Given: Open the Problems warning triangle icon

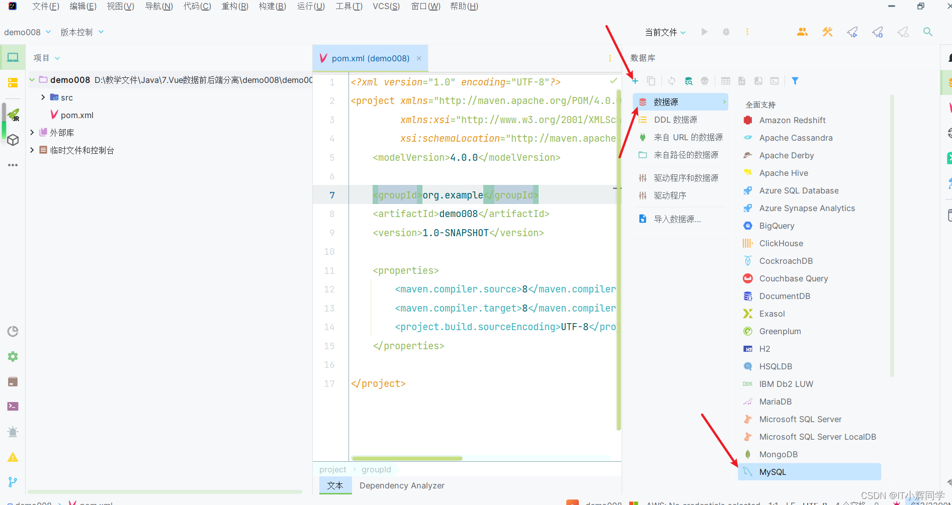Looking at the screenshot, I should 13,457.
